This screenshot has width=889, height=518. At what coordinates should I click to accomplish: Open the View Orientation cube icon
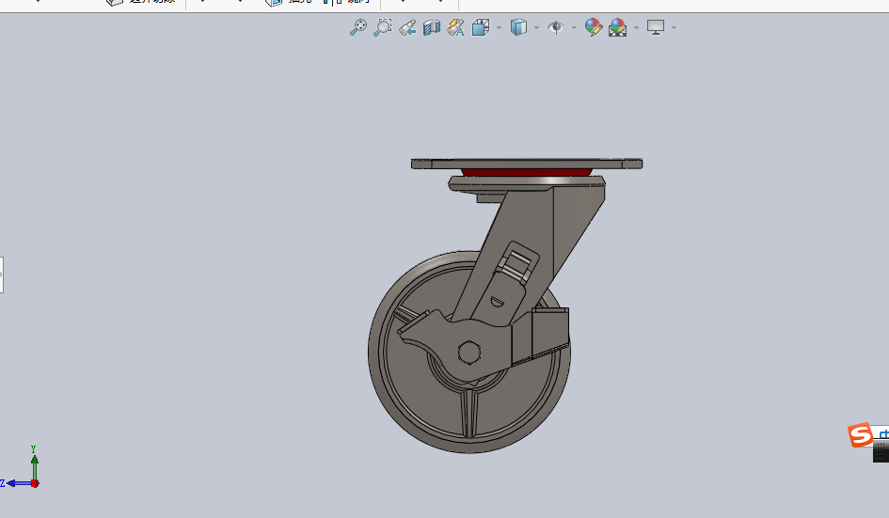[481, 27]
